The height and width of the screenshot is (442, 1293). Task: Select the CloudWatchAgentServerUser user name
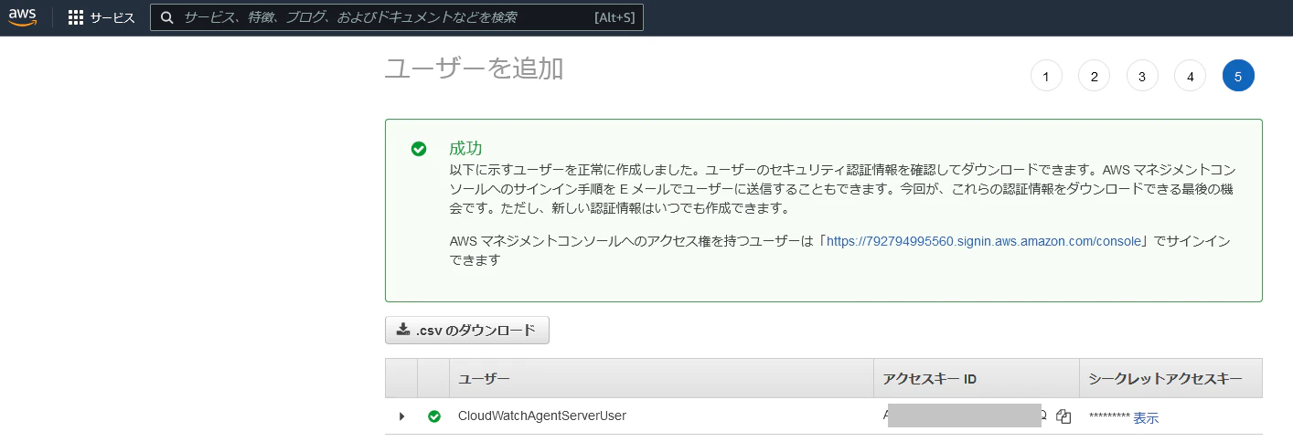tap(542, 416)
